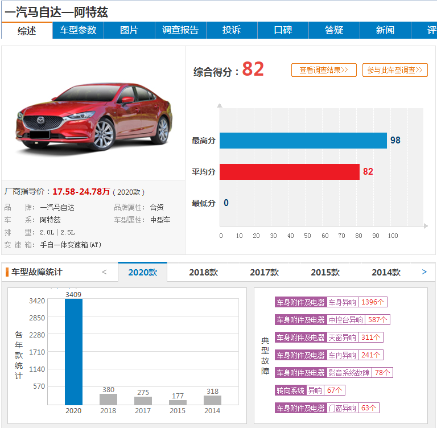Click the brand value 一汽马自达
437x428 pixels.
pos(57,207)
